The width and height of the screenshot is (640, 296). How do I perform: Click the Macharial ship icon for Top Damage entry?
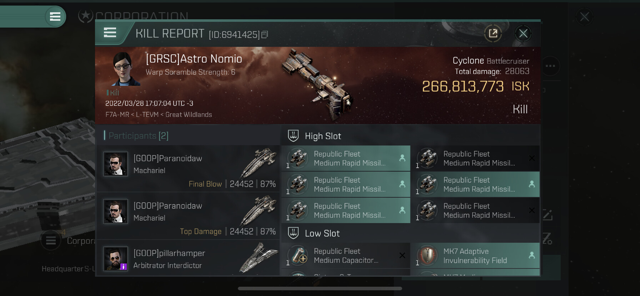click(x=259, y=211)
